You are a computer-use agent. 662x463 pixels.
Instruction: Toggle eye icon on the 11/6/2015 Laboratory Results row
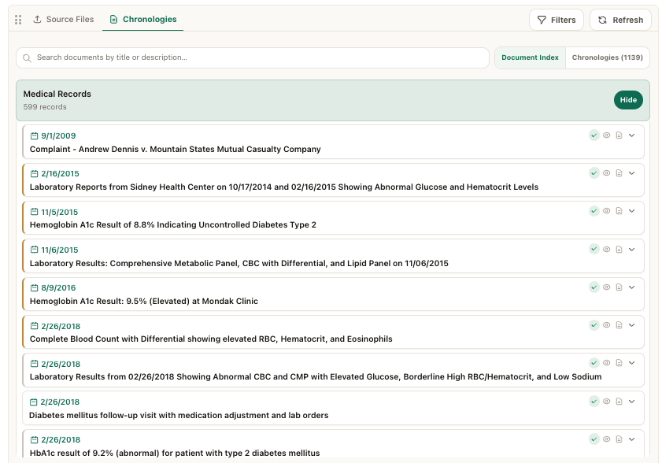click(607, 250)
